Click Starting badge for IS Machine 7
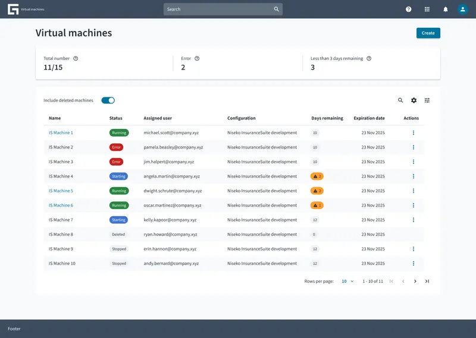 coord(118,220)
